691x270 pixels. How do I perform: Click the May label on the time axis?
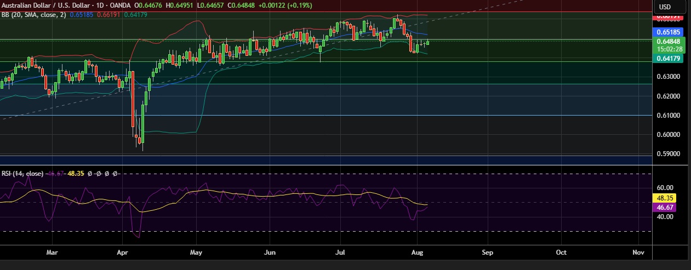(x=196, y=253)
